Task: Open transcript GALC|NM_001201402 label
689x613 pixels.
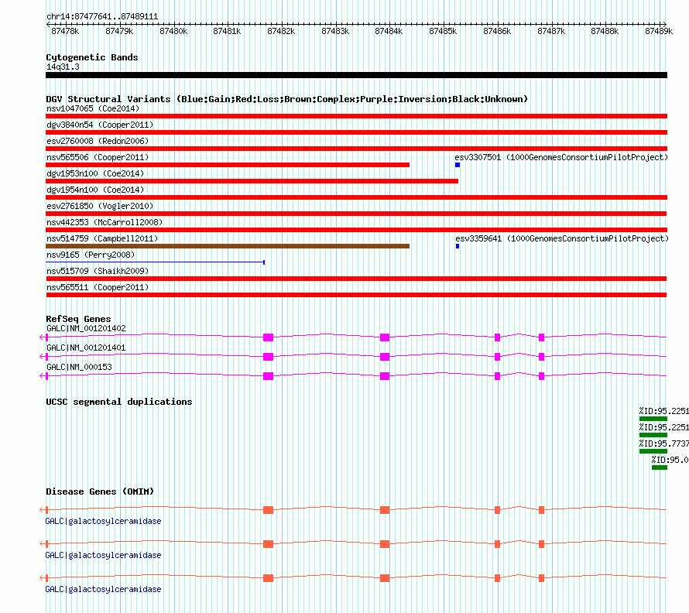Action: coord(86,328)
